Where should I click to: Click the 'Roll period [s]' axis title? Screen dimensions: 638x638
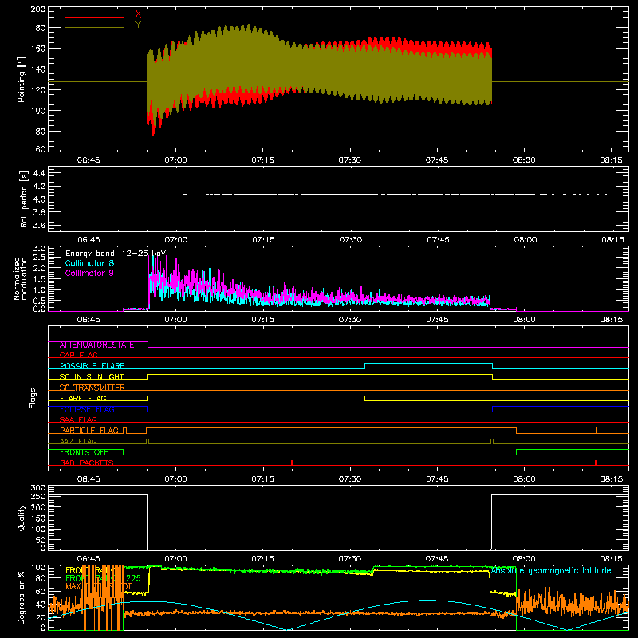[24, 199]
